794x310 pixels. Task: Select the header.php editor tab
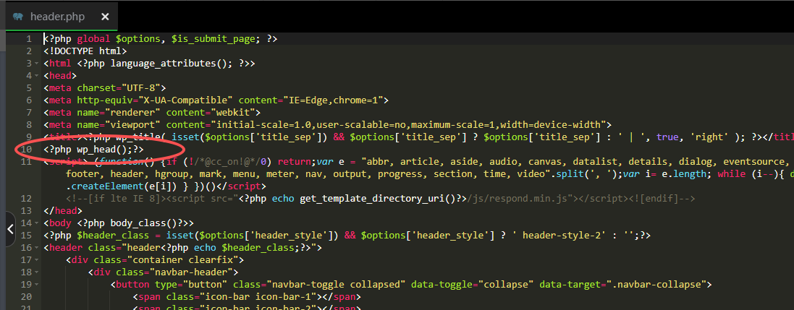point(62,16)
